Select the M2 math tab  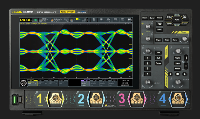tap(95, 83)
